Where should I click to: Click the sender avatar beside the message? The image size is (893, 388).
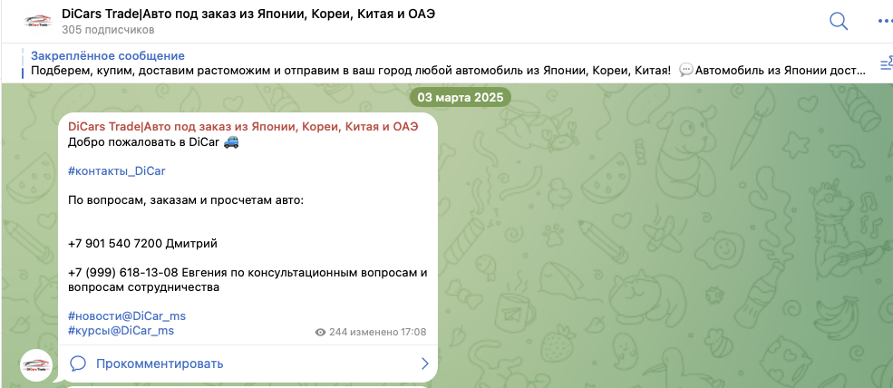38,364
